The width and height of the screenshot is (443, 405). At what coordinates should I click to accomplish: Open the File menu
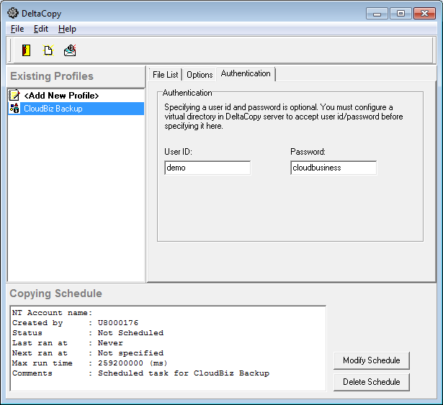coord(17,29)
